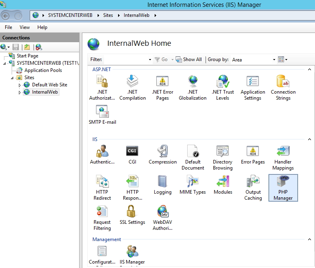Image resolution: width=315 pixels, height=268 pixels.
Task: Open the Authentication feature
Action: point(102,154)
